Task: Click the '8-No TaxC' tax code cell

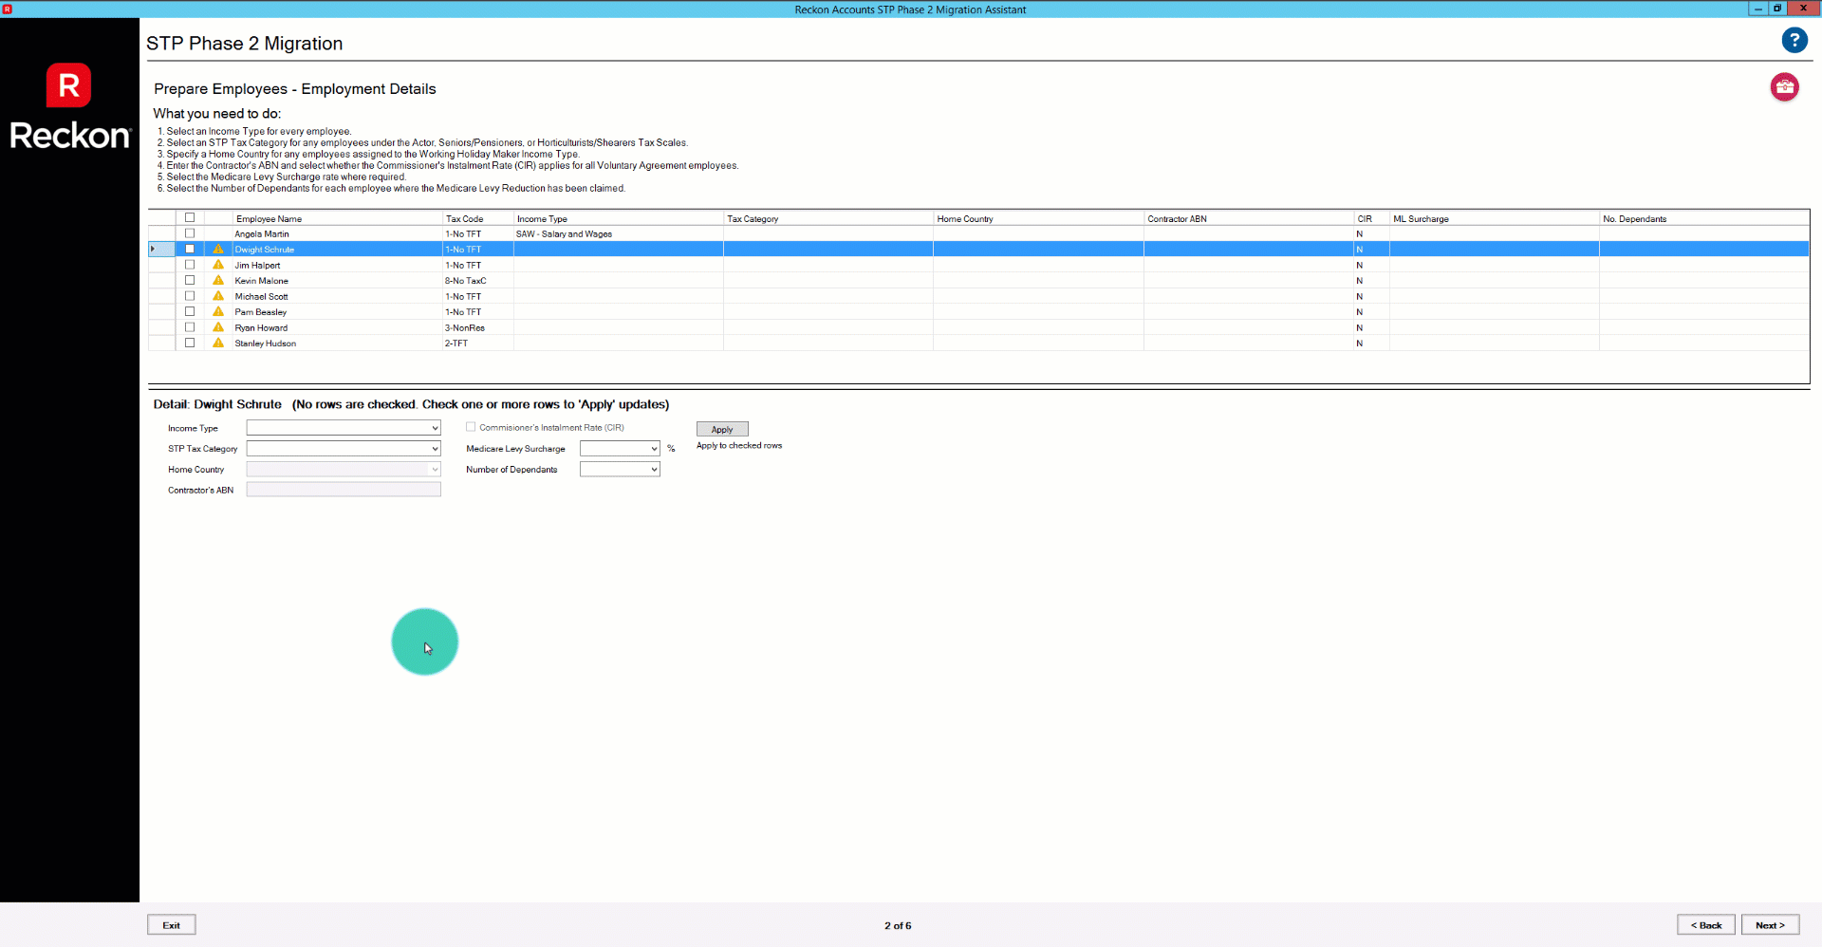Action: (x=478, y=281)
